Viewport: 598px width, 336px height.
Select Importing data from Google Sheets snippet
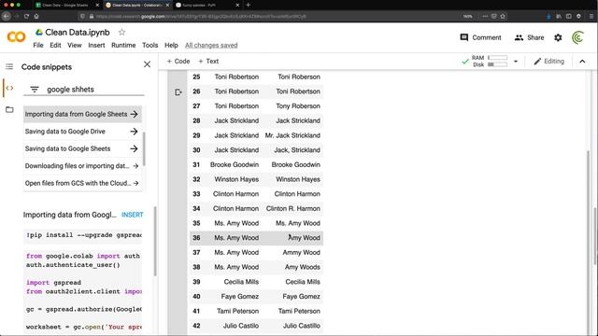pos(82,114)
